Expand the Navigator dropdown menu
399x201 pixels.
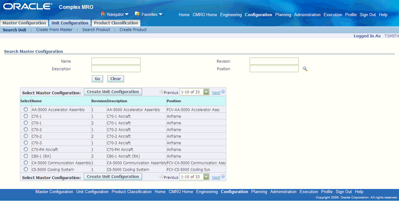click(127, 14)
